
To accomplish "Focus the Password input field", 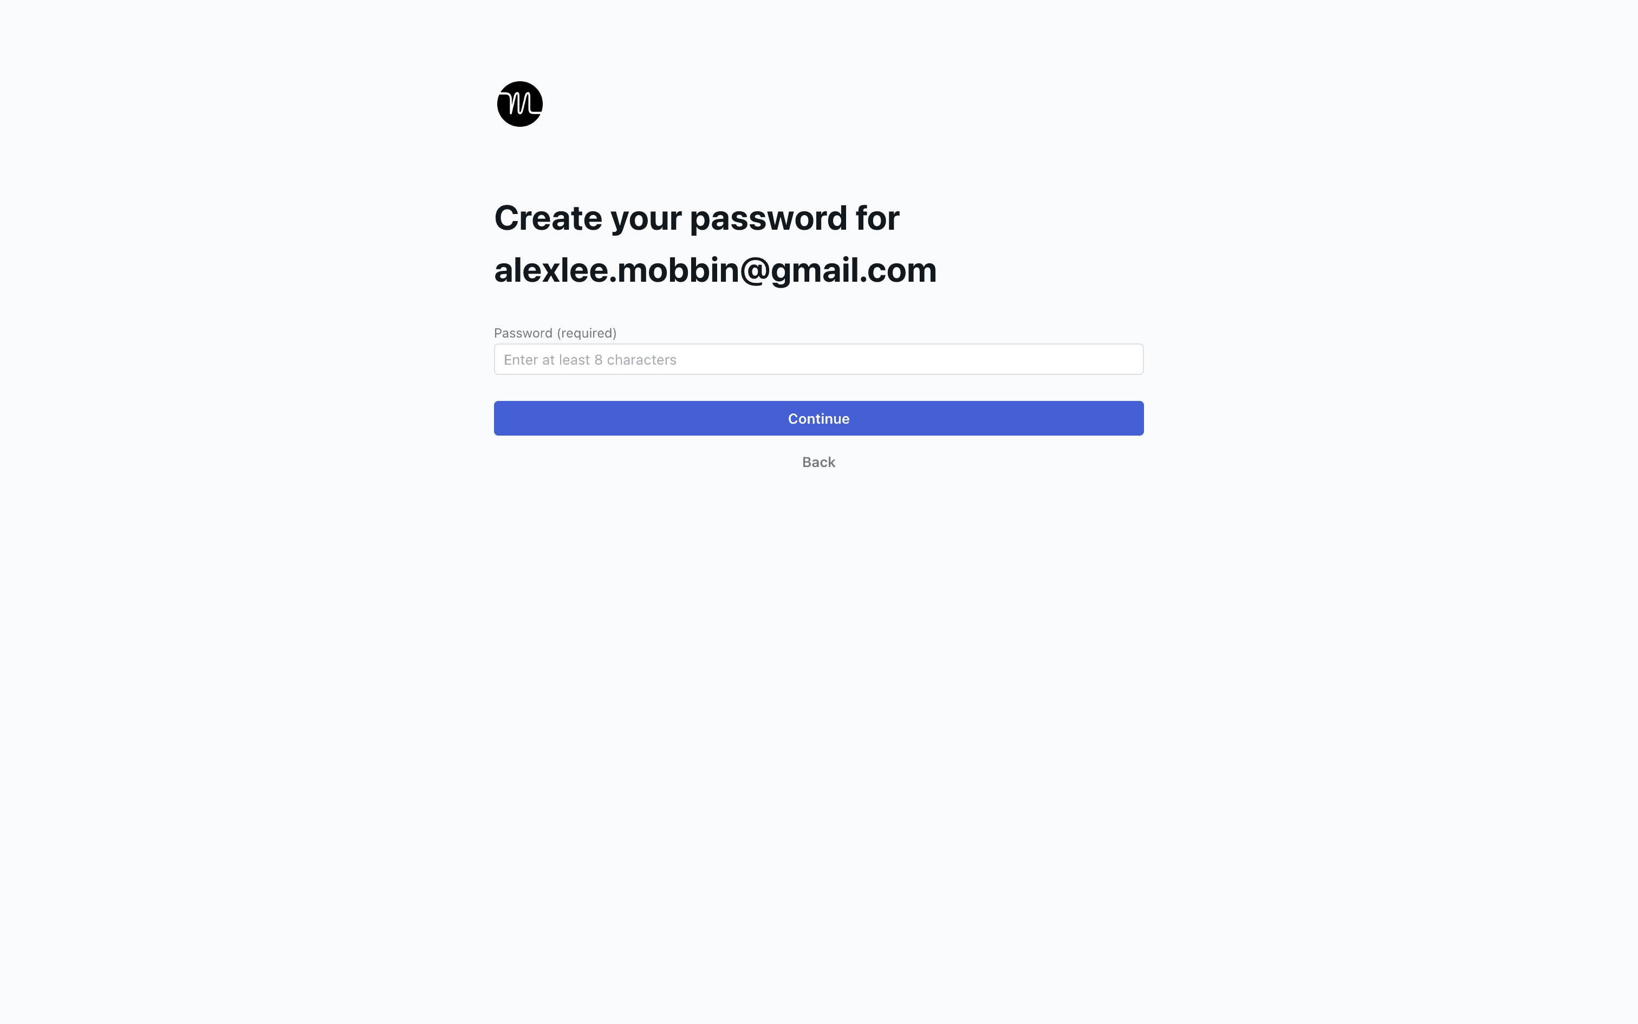I will 818,359.
